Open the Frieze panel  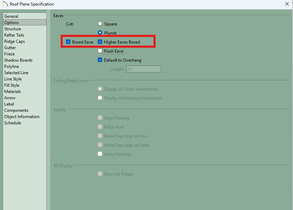9,54
